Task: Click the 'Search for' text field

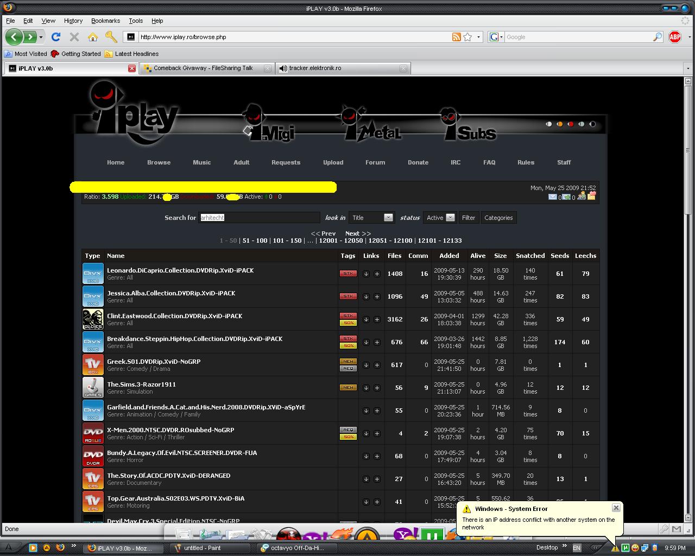Action: click(x=259, y=218)
